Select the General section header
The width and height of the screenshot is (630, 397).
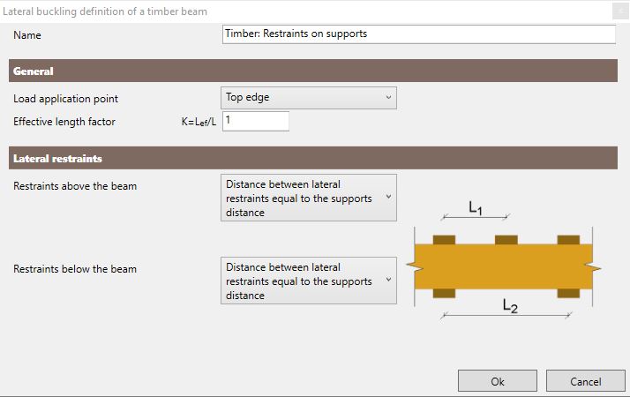[313, 71]
